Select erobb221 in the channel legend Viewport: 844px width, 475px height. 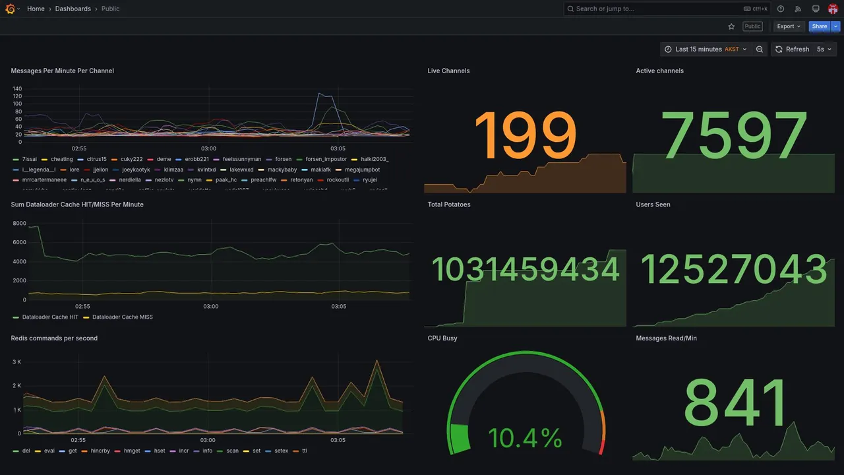pyautogui.click(x=196, y=159)
